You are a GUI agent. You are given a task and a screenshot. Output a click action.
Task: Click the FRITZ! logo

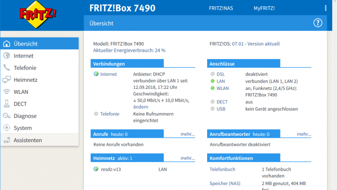pyautogui.click(x=38, y=15)
